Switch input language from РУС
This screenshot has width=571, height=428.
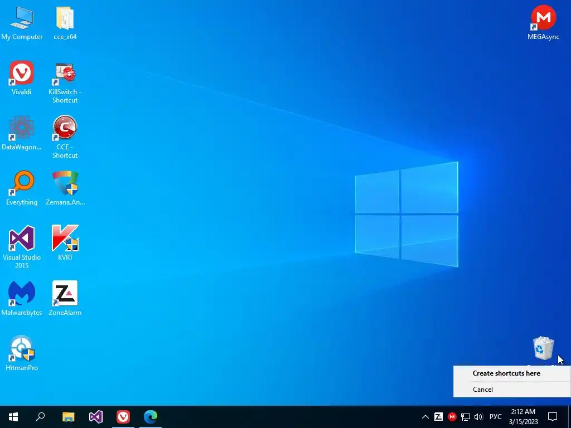coord(495,417)
